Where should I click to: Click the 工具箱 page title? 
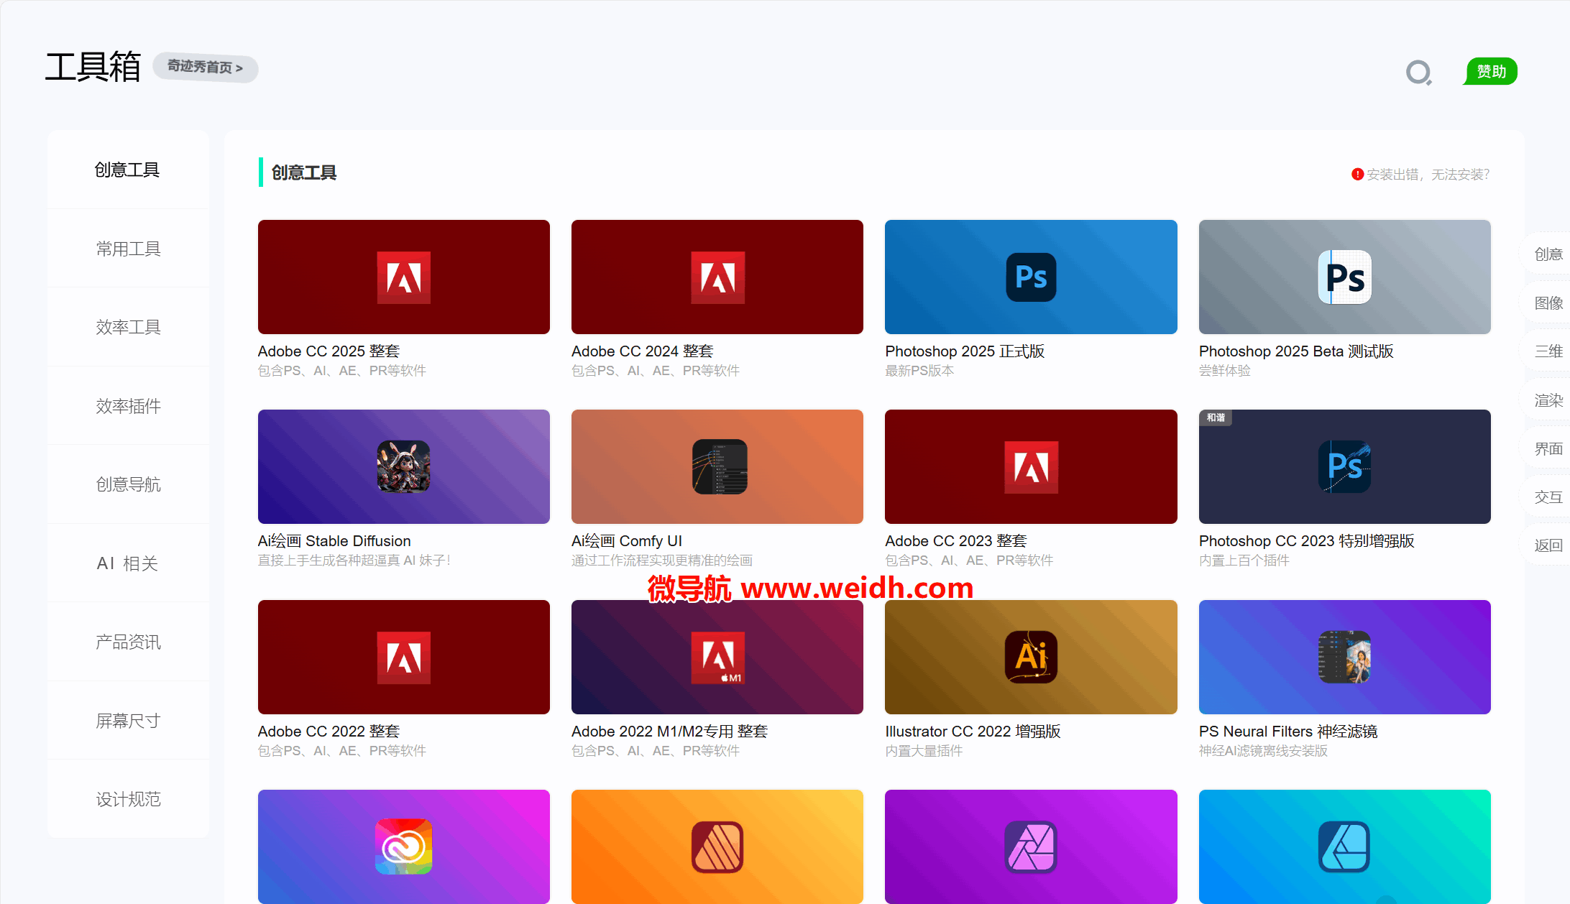93,67
